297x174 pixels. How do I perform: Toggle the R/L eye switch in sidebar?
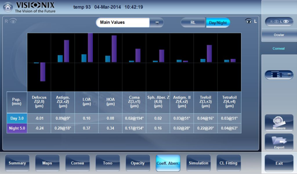click(x=279, y=21)
